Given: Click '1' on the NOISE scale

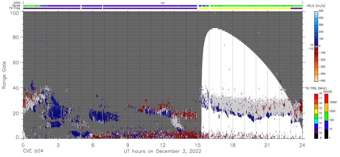Looking at the screenshot, I should coord(329,138).
